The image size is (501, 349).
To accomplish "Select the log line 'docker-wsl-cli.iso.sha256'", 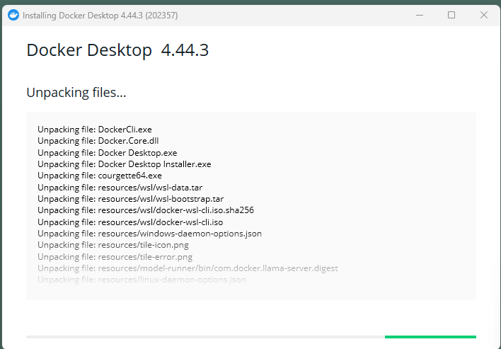I will (146, 210).
